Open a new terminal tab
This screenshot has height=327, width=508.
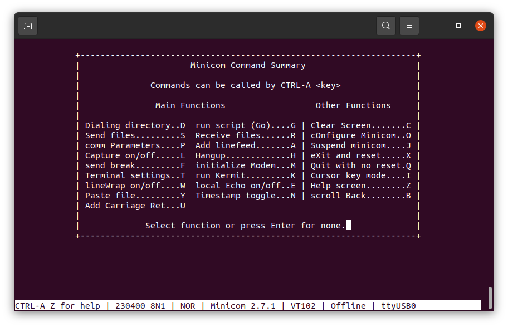pos(28,26)
